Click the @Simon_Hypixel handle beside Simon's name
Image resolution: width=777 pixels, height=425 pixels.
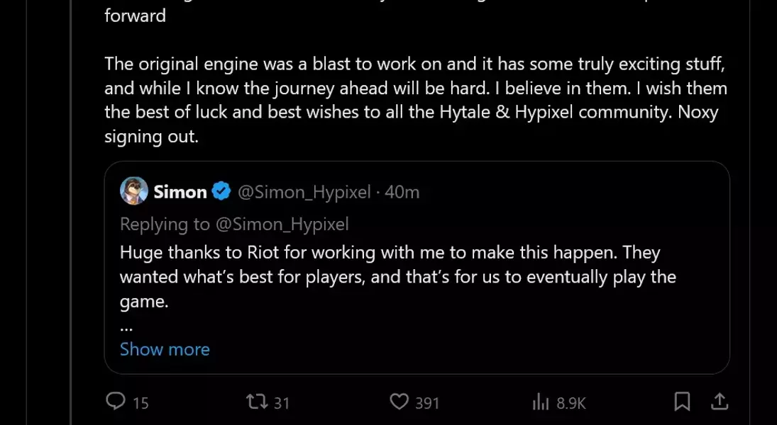(x=303, y=192)
